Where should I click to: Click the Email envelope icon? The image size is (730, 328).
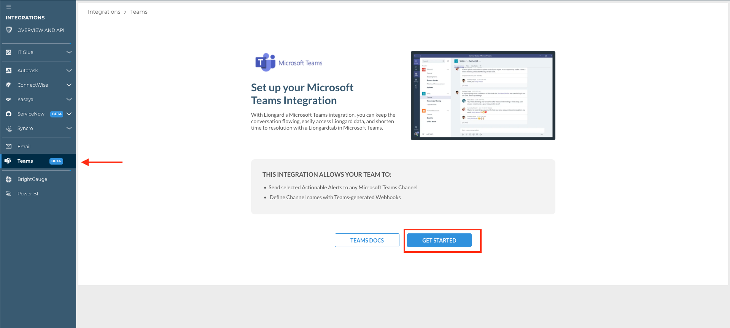tap(9, 146)
